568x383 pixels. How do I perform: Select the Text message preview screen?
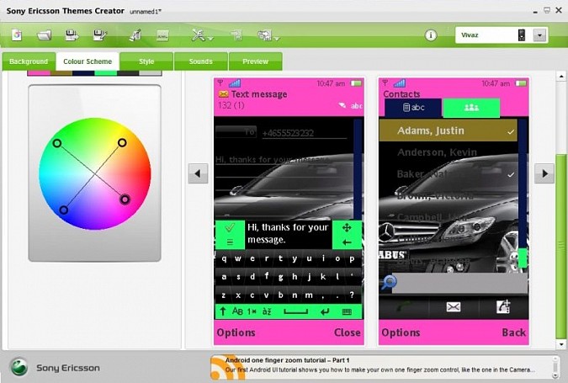(289, 211)
